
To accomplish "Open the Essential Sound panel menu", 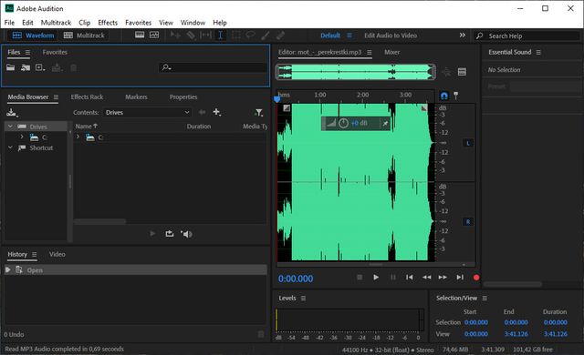I will pos(538,53).
